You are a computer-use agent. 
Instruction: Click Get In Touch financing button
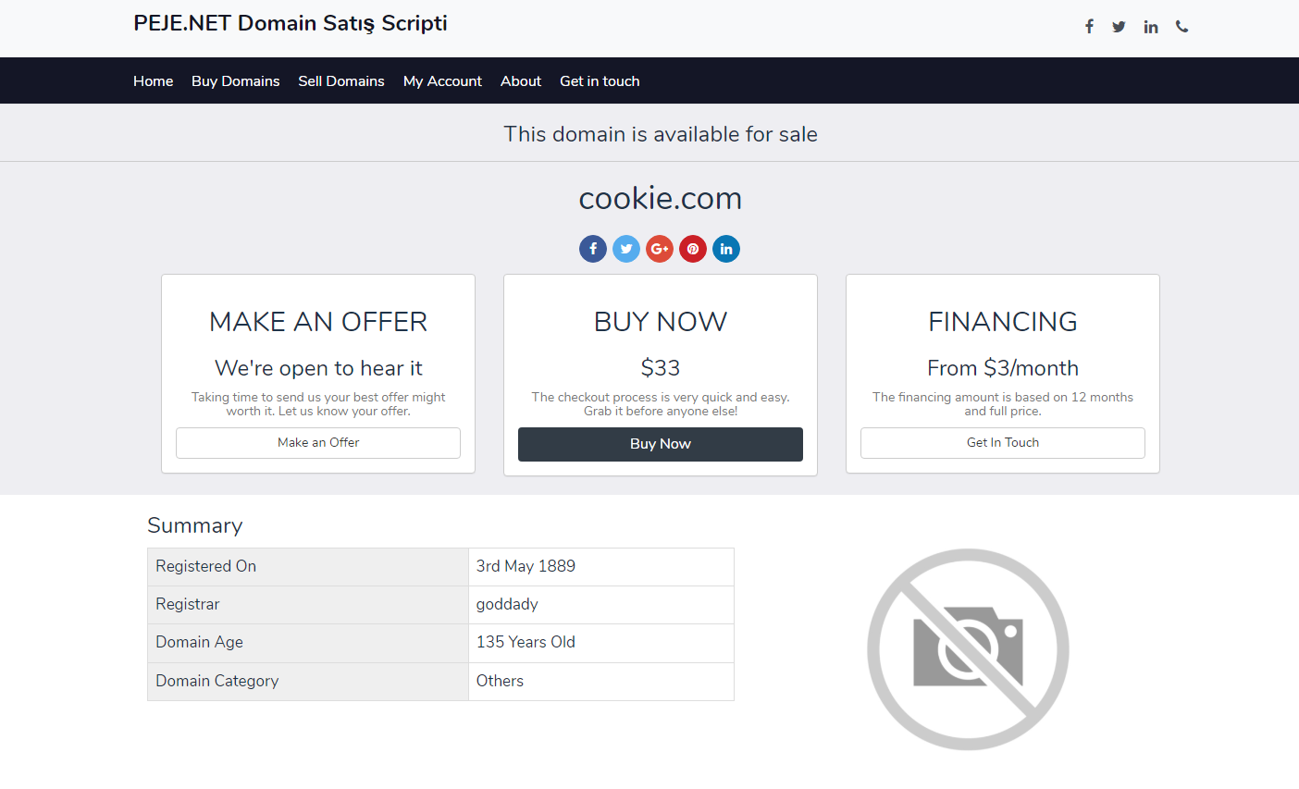pos(1003,443)
